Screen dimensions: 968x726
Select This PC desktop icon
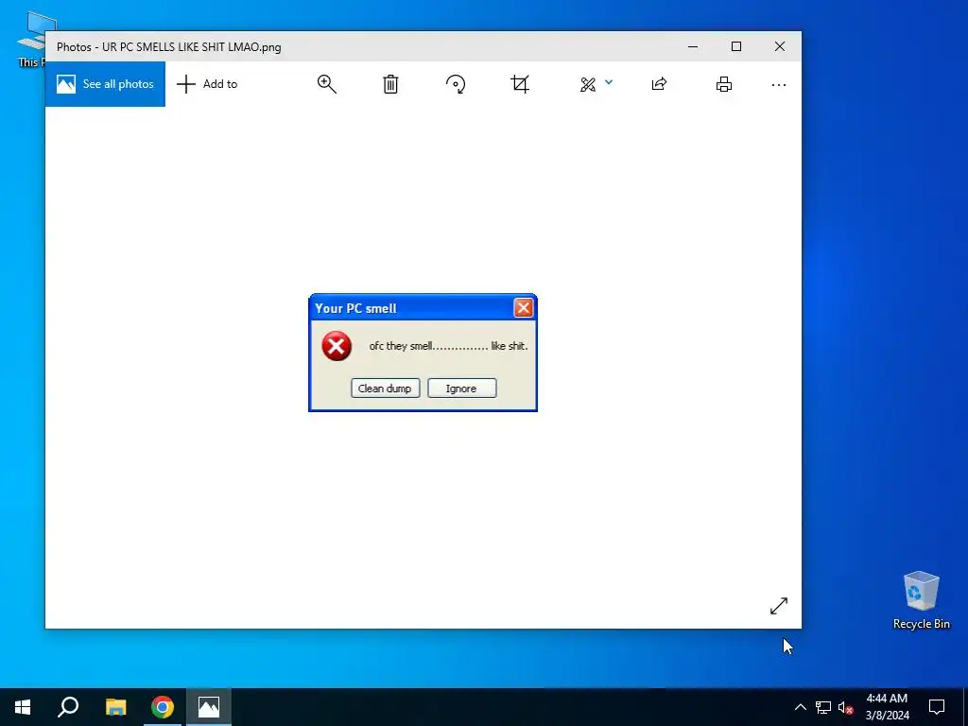[x=31, y=39]
